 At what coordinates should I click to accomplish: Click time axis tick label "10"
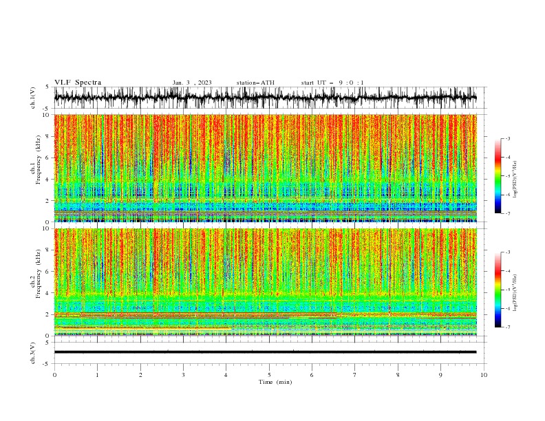point(484,375)
